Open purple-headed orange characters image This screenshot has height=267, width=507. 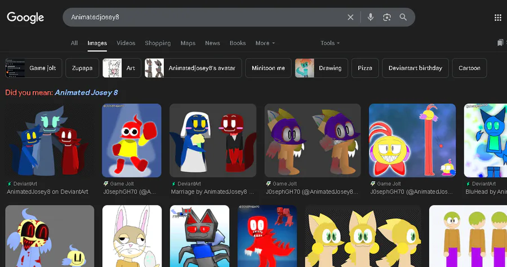pyautogui.click(x=312, y=140)
